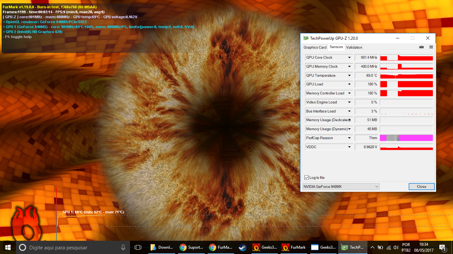
Task: Click the 'Thrm' PerfCap value
Action: [x=366, y=138]
